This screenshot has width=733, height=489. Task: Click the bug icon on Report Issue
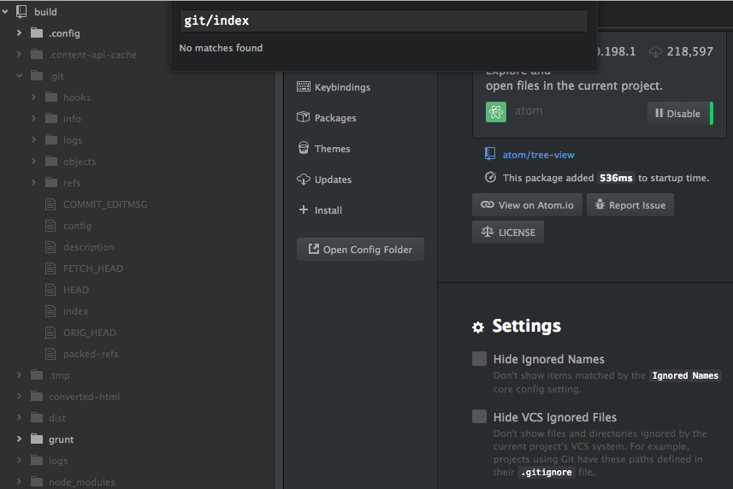[x=600, y=204]
